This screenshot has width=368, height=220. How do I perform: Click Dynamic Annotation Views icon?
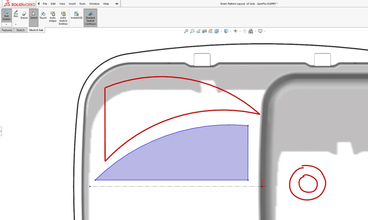pos(211,31)
